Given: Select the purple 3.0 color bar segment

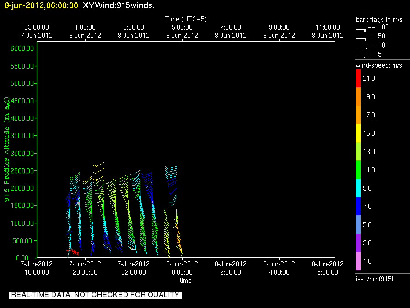Looking at the screenshot, I should coord(358,243).
